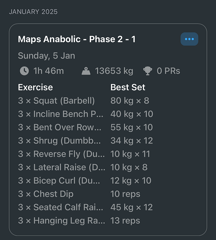Select the Hanging Leg Raise exercise row

(61, 221)
